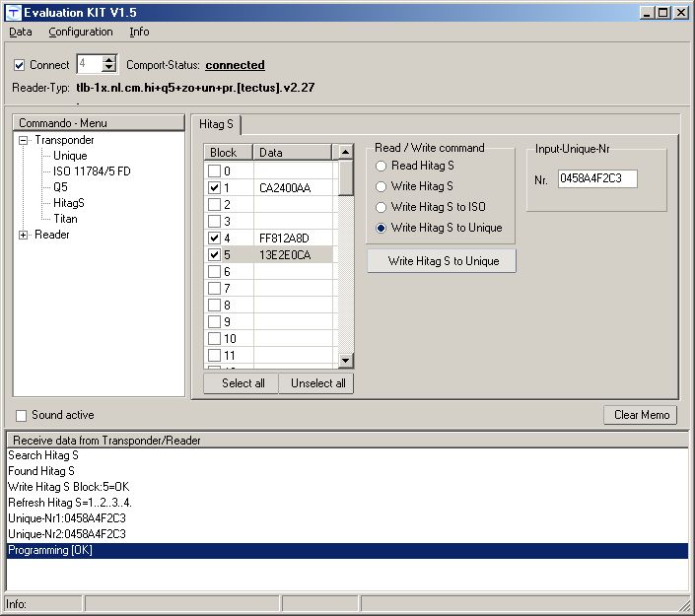Click the Data column header
The image size is (695, 616).
tap(292, 153)
